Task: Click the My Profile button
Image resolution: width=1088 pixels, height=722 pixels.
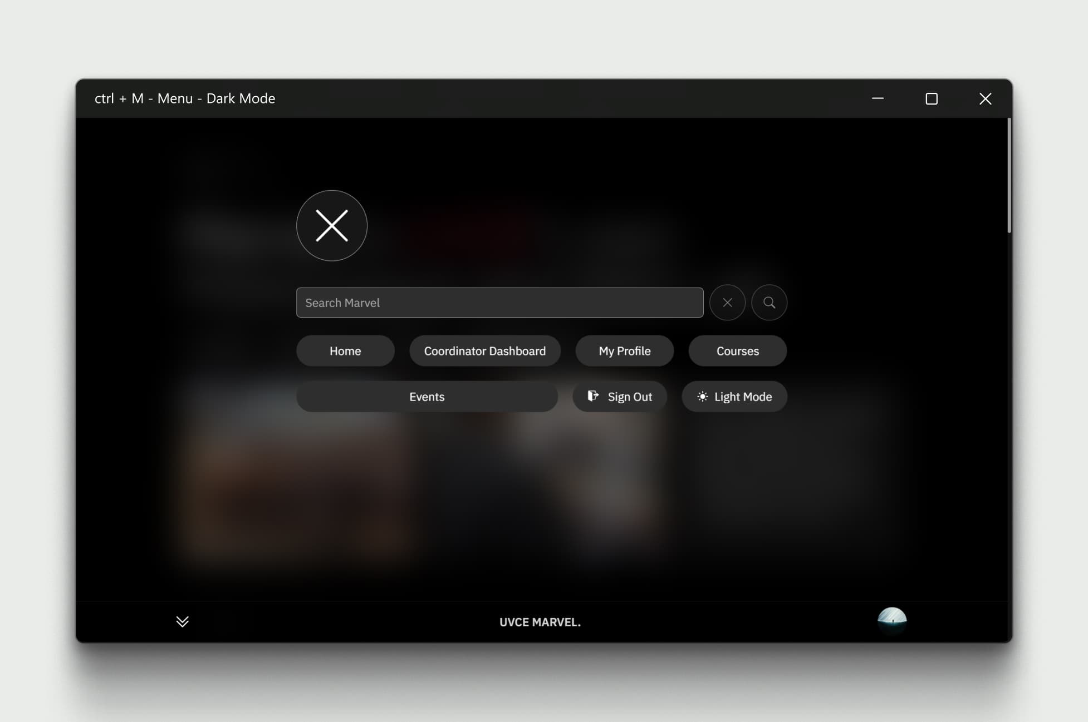Action: point(624,350)
